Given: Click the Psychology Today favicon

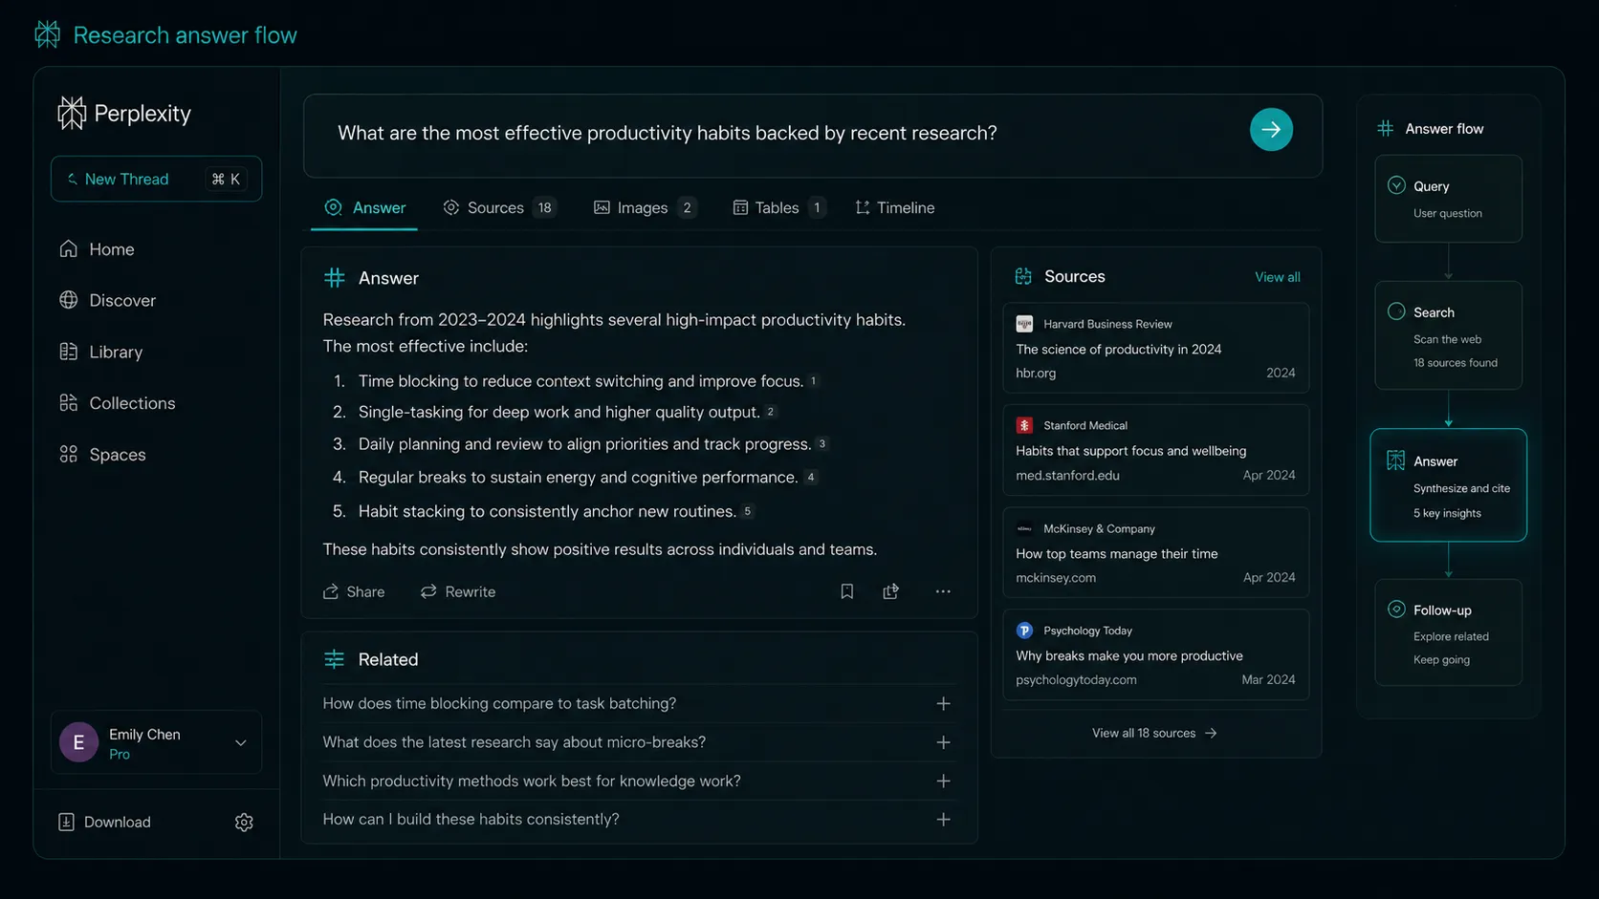Looking at the screenshot, I should click(1024, 631).
